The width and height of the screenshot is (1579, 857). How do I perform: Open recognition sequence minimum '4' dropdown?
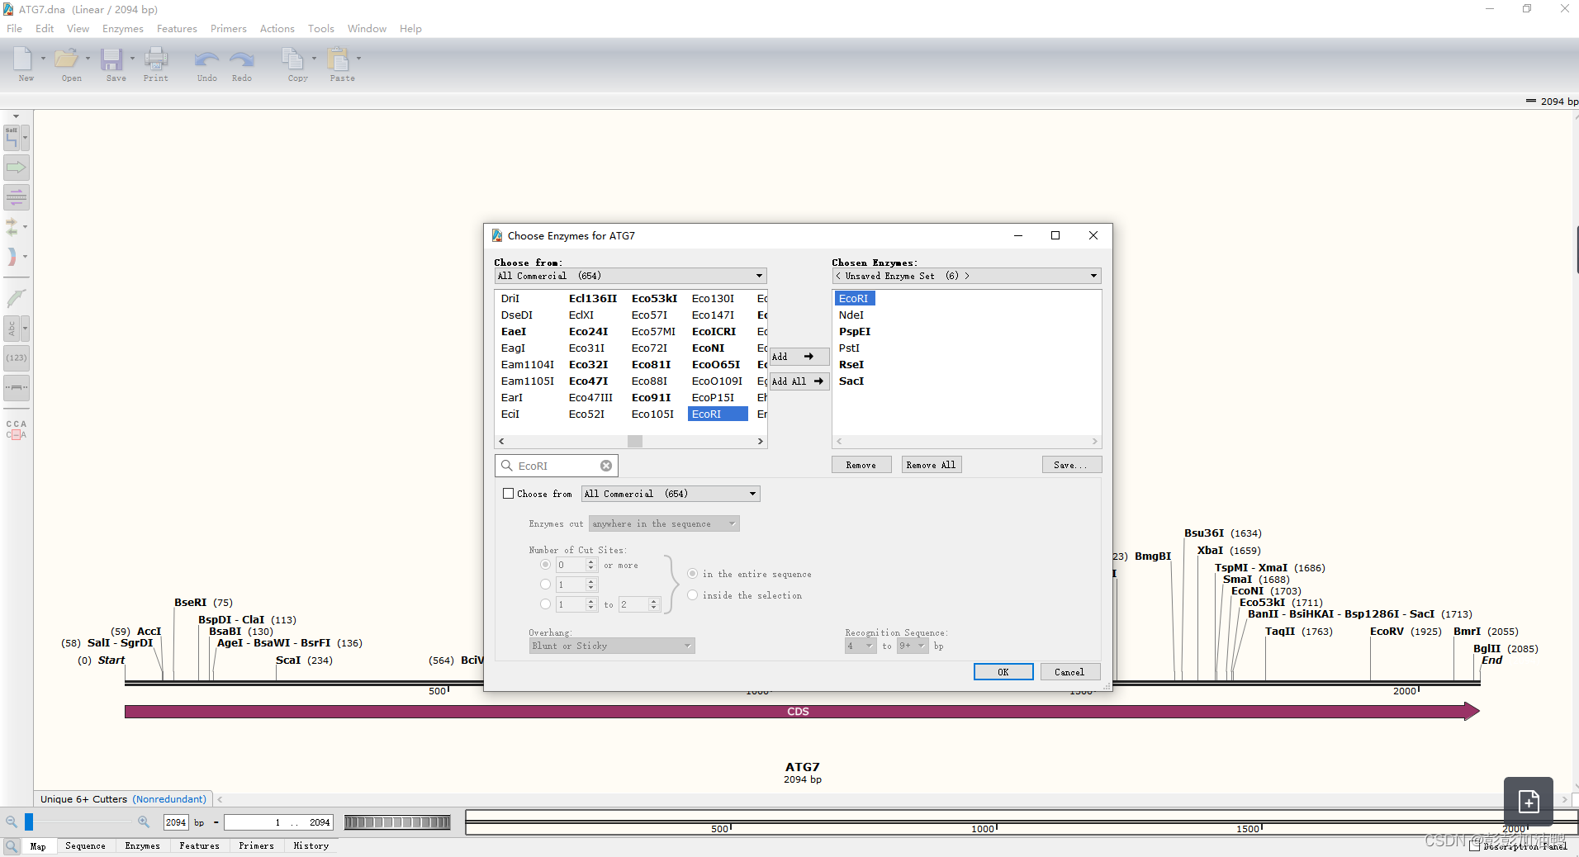coord(861,646)
